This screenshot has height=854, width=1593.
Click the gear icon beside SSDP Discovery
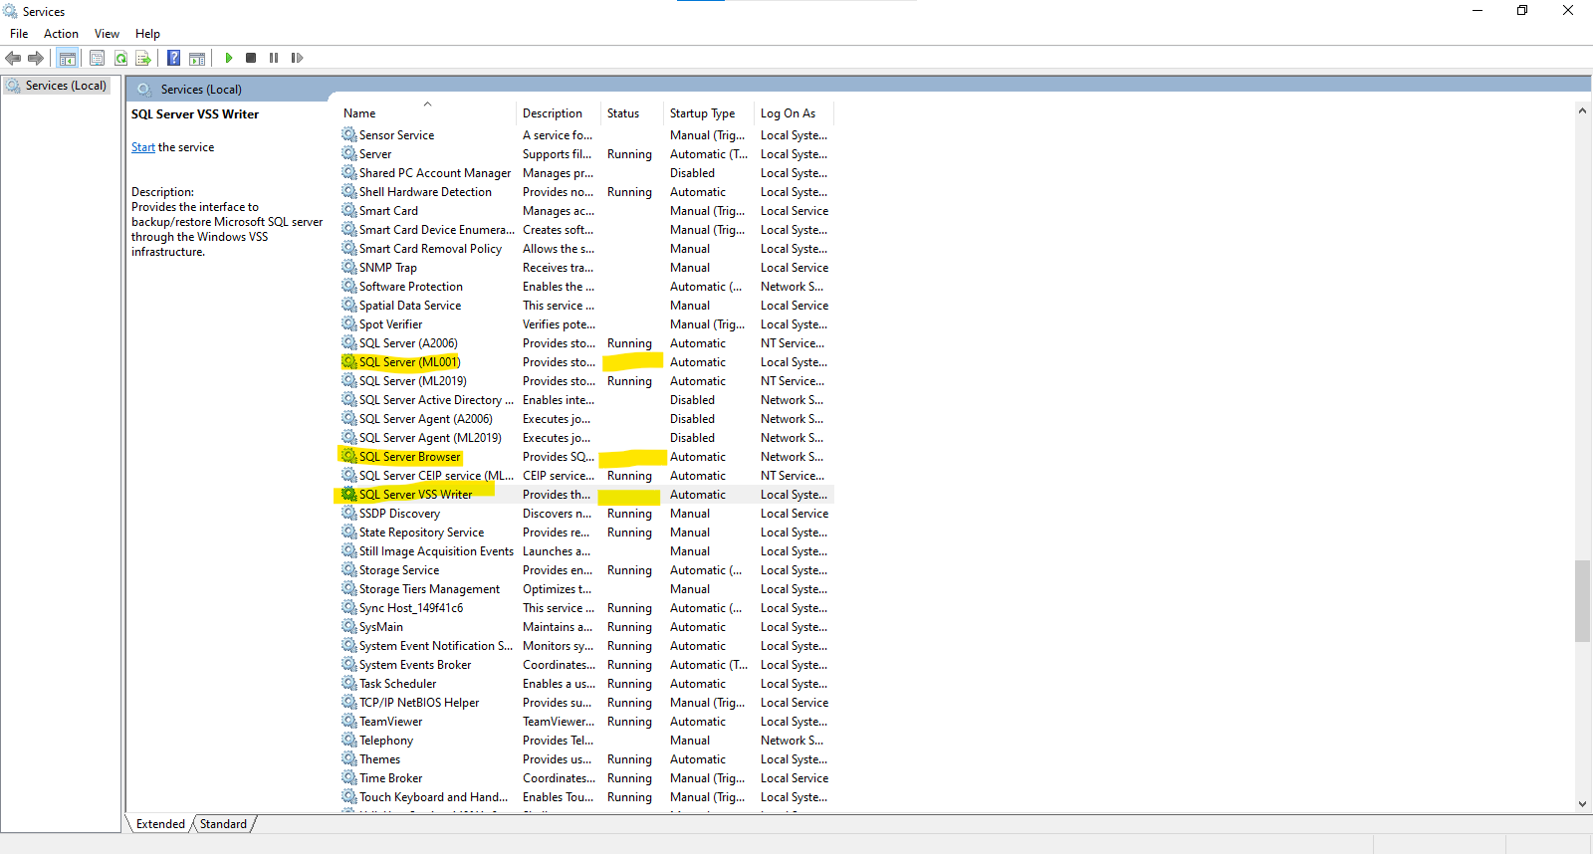[x=349, y=513]
